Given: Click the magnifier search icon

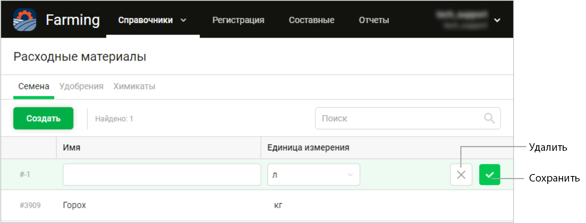Looking at the screenshot, I should point(489,118).
